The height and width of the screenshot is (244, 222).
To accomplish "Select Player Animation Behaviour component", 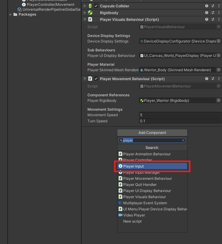I will pos(152,154).
